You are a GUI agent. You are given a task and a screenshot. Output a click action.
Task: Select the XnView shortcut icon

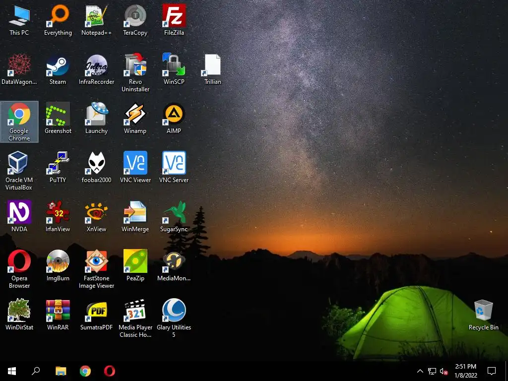click(96, 216)
